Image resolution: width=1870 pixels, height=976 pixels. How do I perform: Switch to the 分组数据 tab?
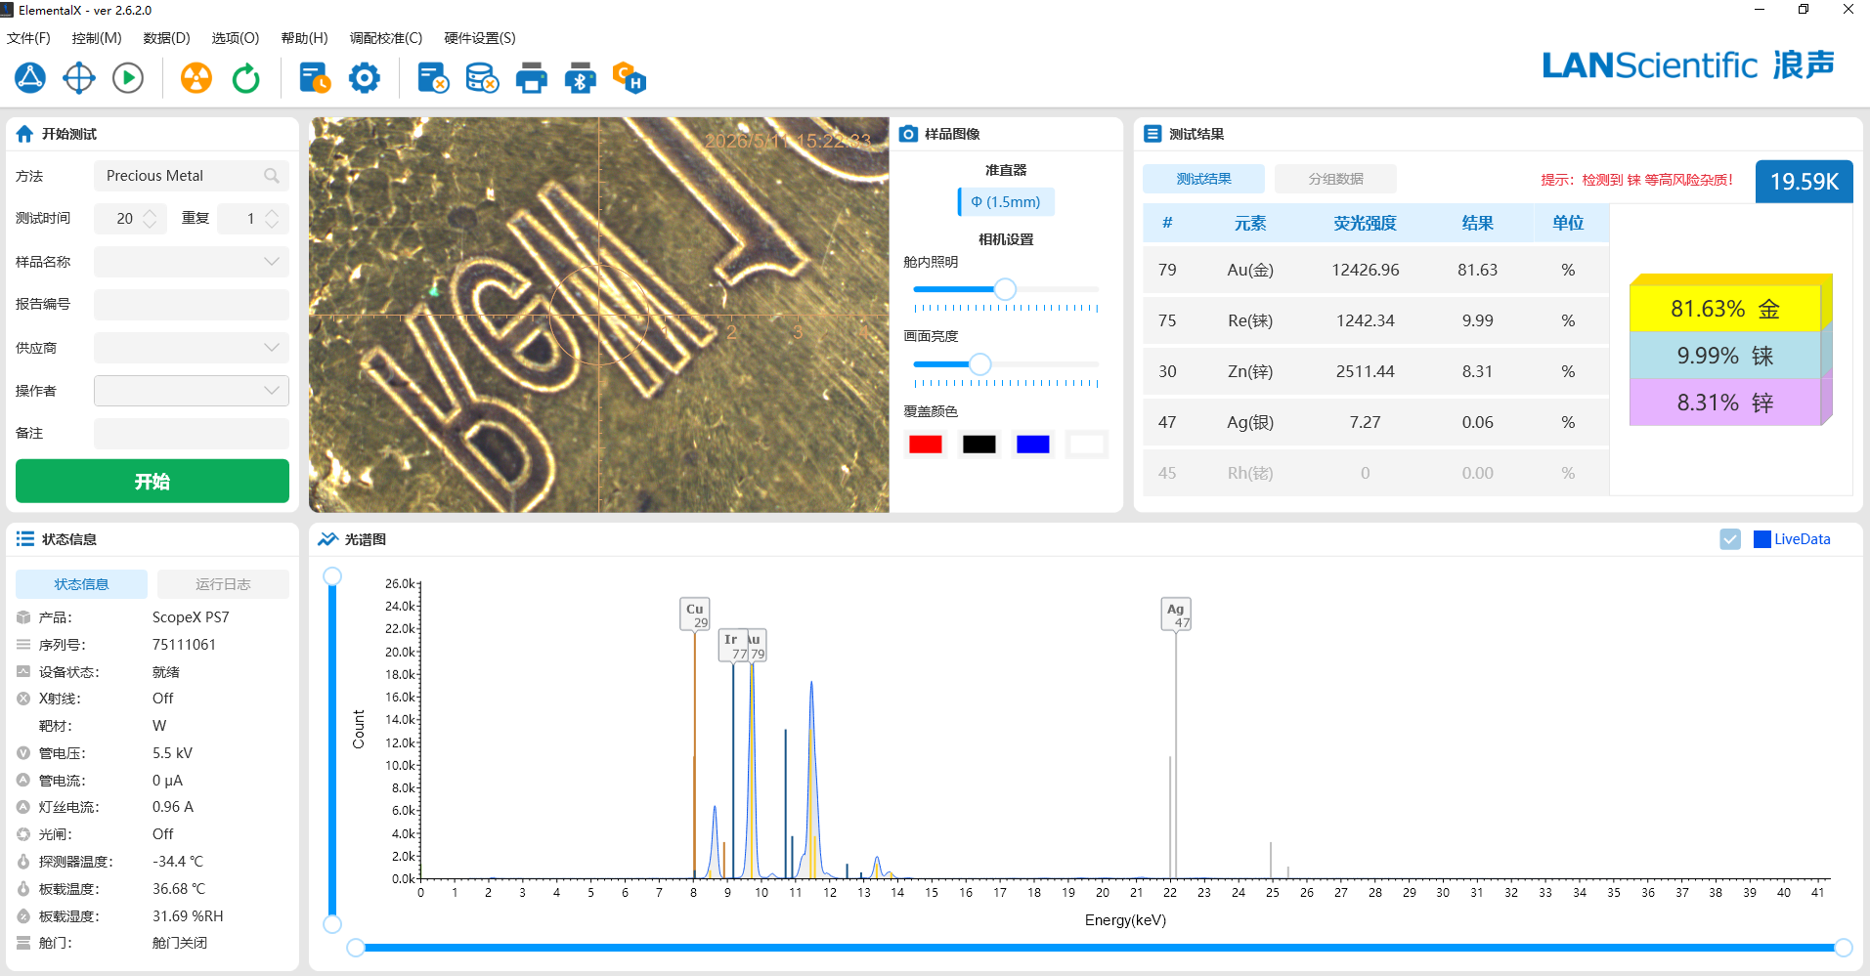(x=1335, y=179)
